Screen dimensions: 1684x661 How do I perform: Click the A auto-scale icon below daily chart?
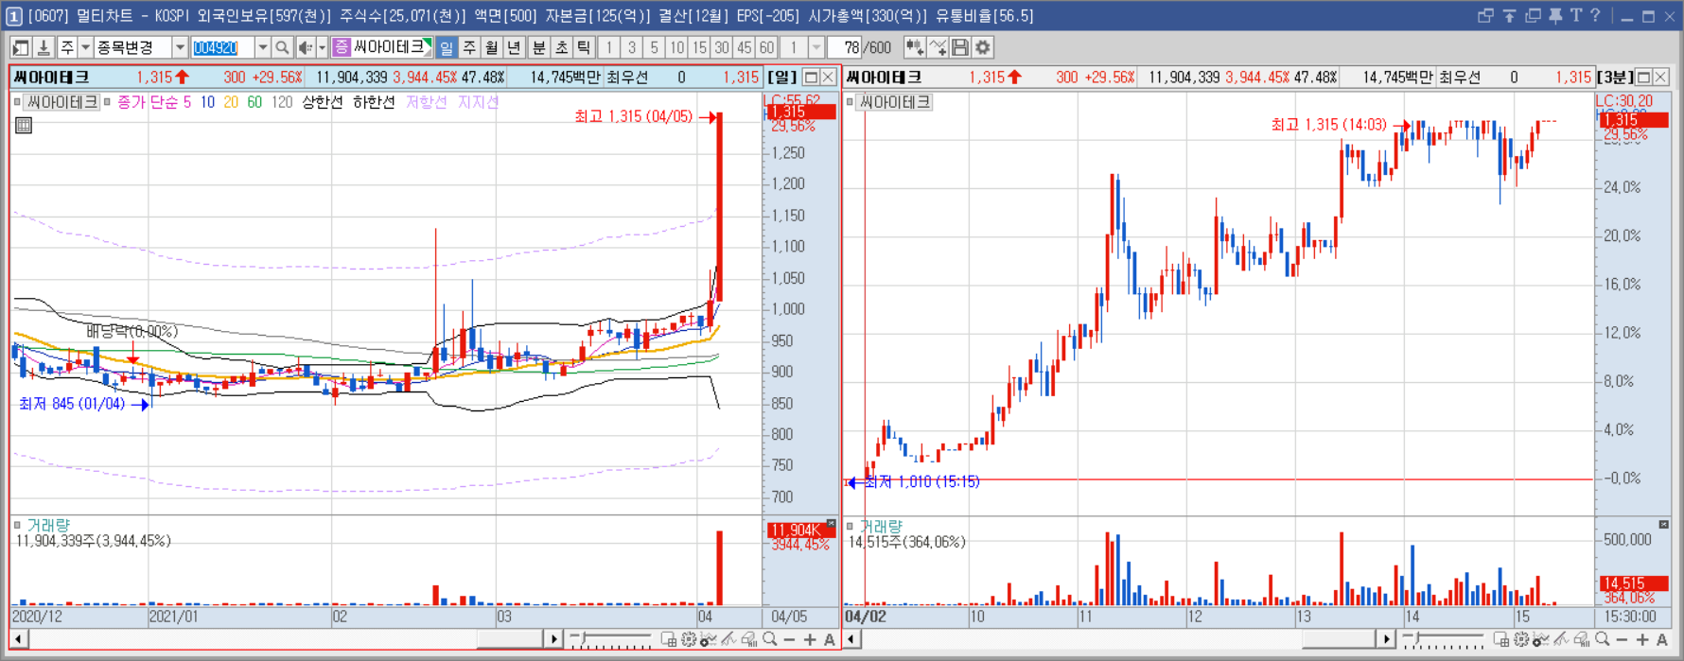pos(830,640)
